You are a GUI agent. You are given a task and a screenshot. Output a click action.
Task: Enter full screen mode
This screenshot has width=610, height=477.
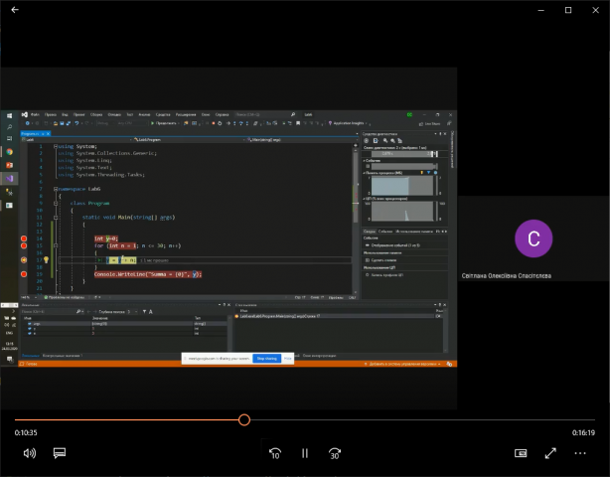click(x=550, y=453)
